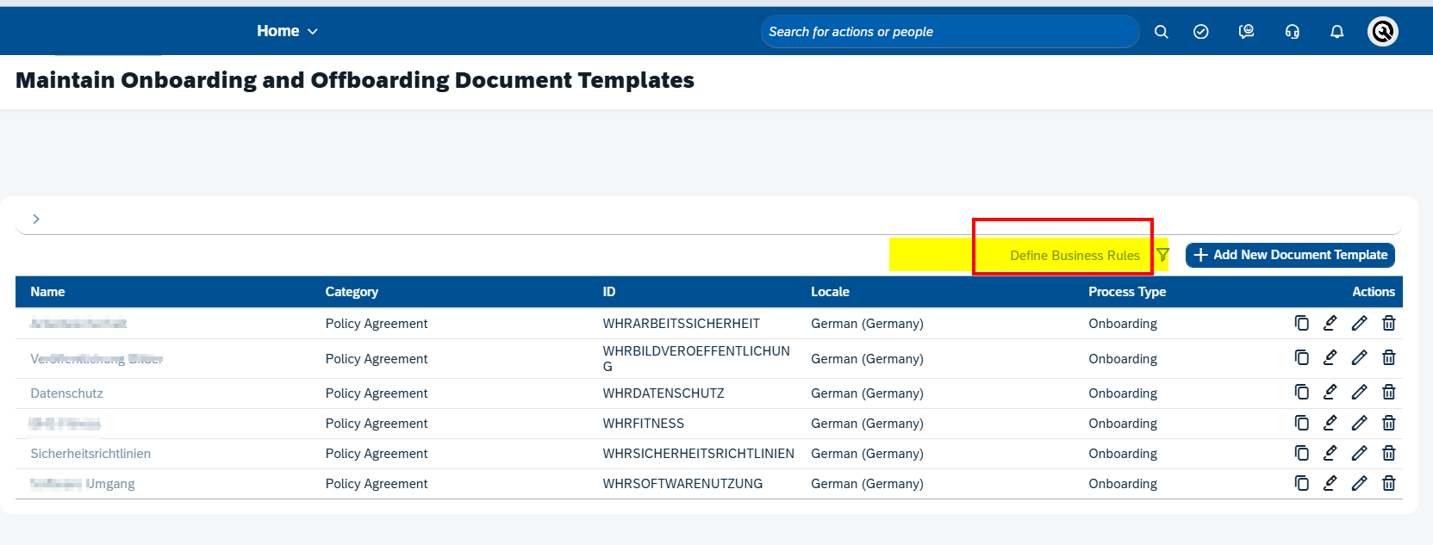Viewport: 1433px width, 545px height.
Task: Click Add New Document Template button
Action: click(1290, 255)
